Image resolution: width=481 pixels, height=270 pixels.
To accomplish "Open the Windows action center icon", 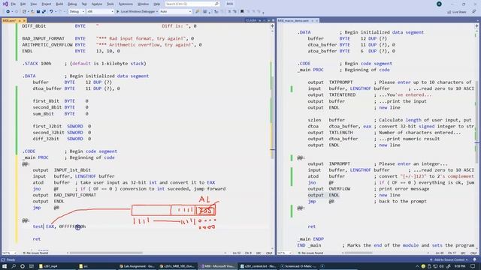I will [x=473, y=266].
